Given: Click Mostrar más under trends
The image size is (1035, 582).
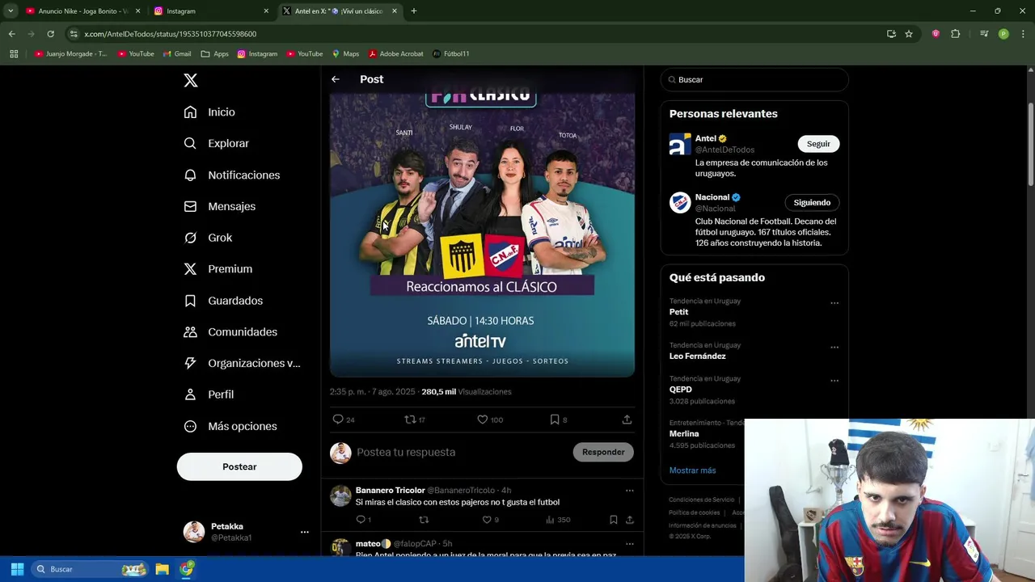Looking at the screenshot, I should pyautogui.click(x=692, y=470).
